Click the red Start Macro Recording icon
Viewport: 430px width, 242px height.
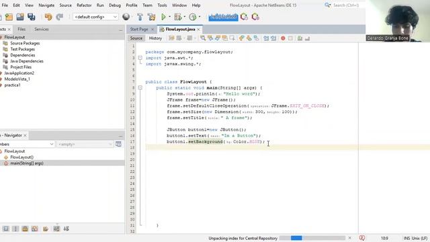tap(283, 38)
